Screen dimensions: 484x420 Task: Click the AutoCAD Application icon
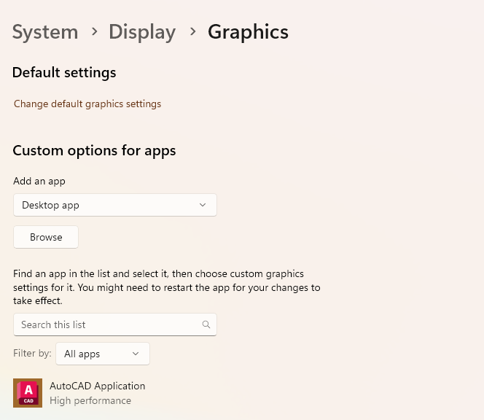click(x=28, y=393)
